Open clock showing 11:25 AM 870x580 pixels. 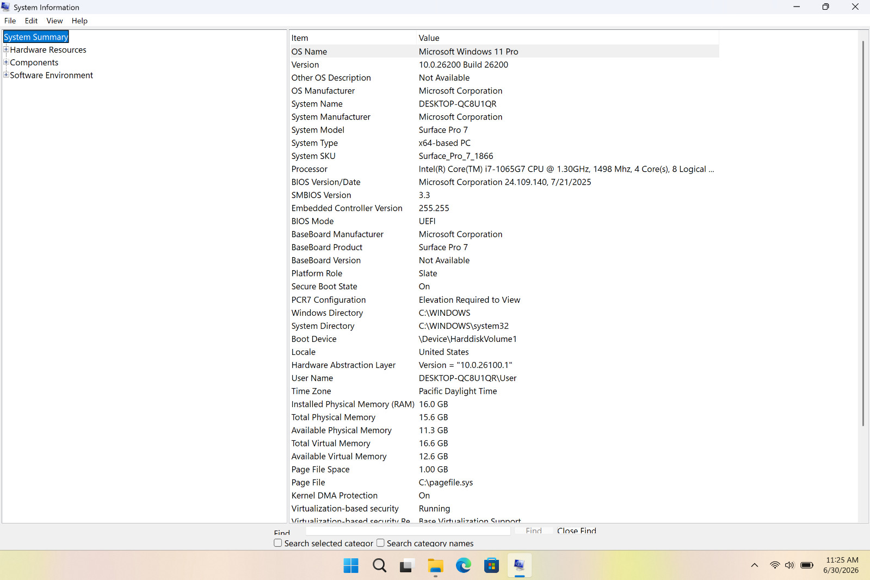pos(841,565)
